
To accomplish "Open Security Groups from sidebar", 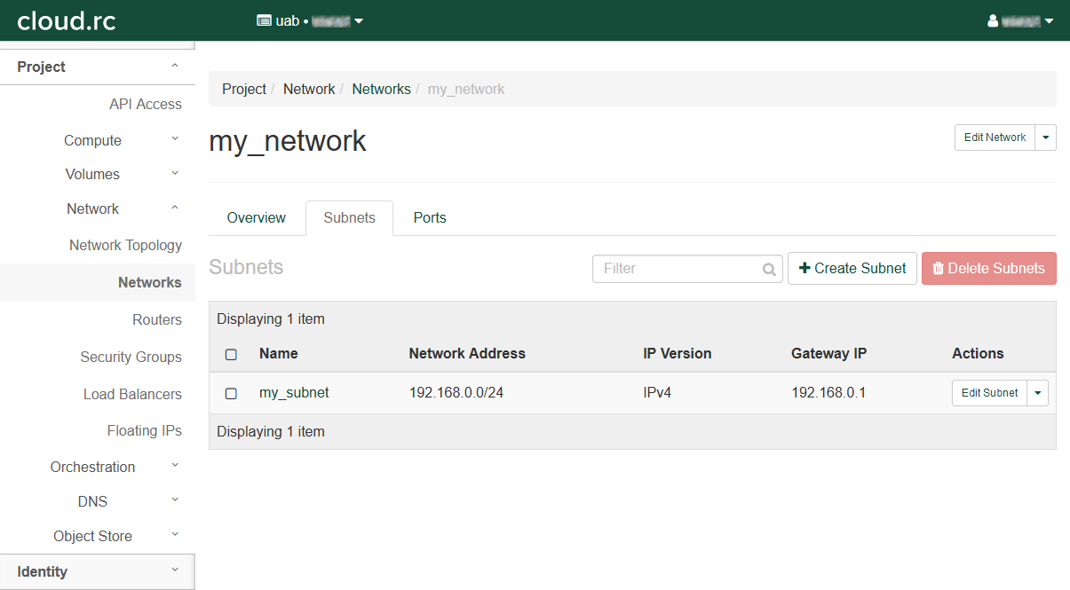I will (x=131, y=357).
